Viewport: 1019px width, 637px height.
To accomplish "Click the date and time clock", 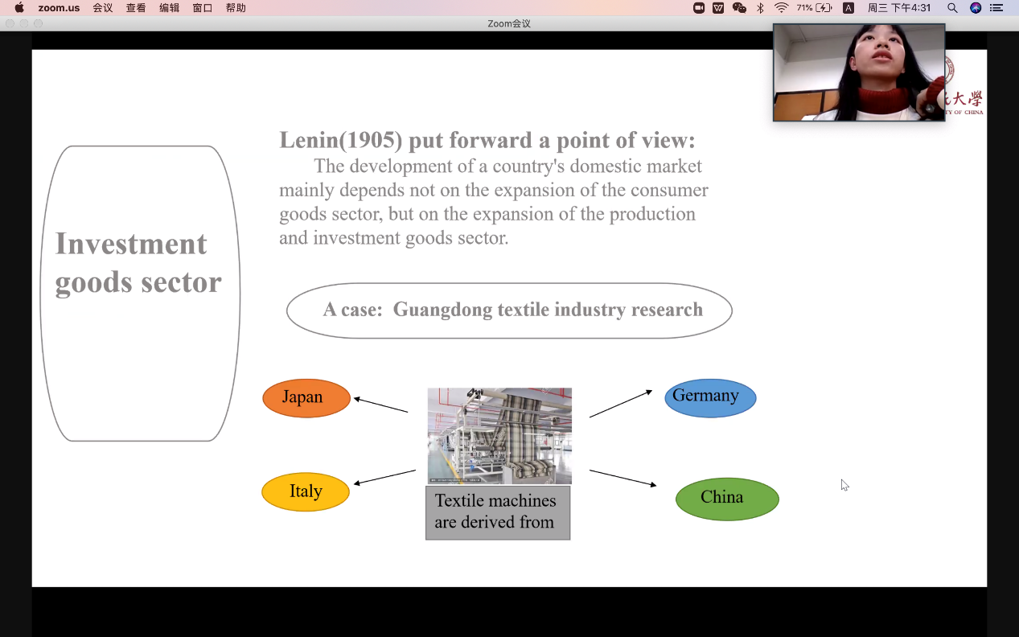I will pyautogui.click(x=899, y=8).
